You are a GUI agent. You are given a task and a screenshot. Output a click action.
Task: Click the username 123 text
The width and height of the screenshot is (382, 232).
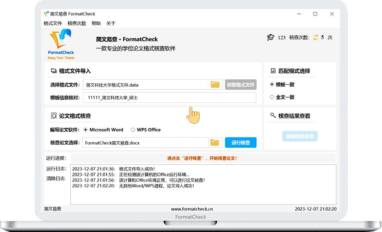click(282, 37)
